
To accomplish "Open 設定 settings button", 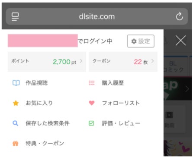I will (141, 41).
